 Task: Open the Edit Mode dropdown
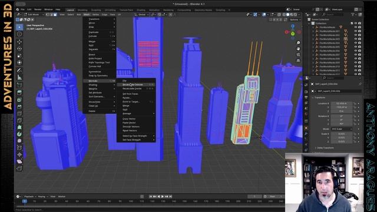click(34, 15)
